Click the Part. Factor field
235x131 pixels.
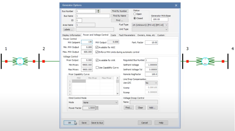click(x=151, y=43)
